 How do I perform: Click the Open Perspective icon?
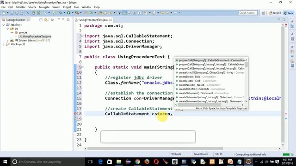pyautogui.click(x=264, y=13)
